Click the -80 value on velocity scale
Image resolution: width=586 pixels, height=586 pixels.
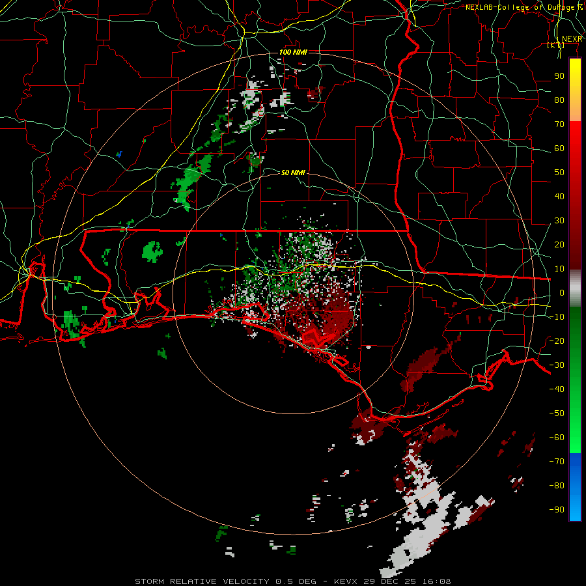coord(557,486)
